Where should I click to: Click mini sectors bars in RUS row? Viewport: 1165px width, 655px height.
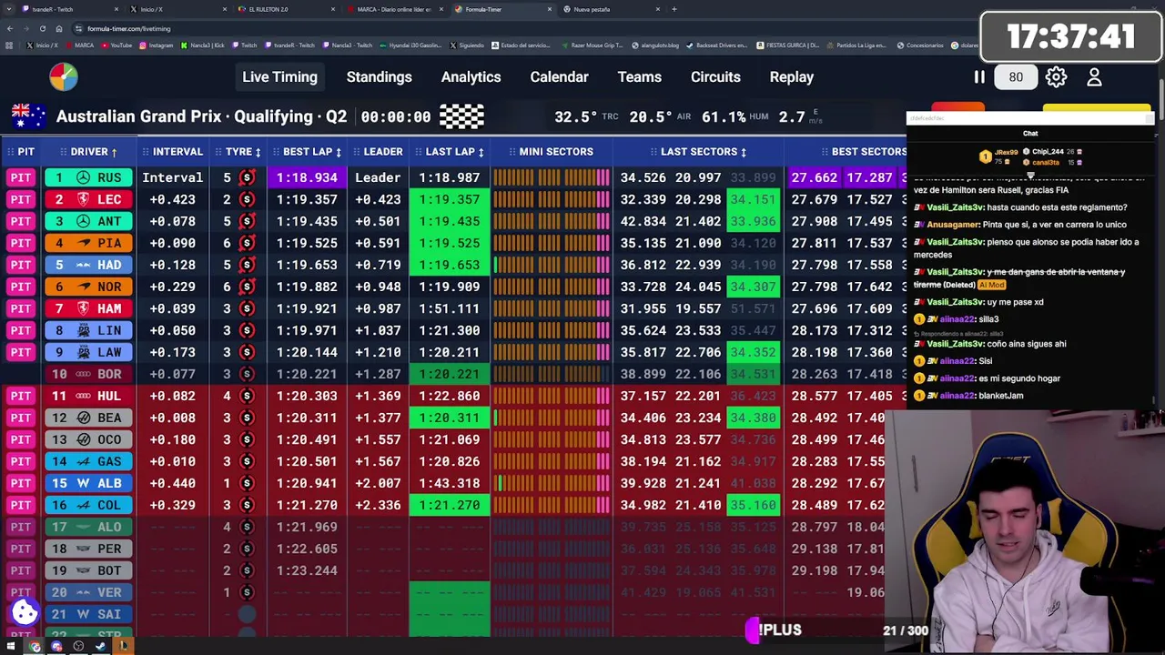552,177
